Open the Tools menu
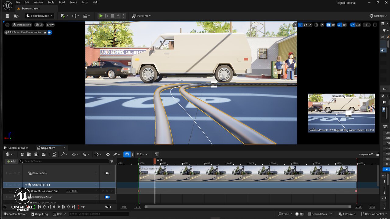The height and width of the screenshot is (219, 390). click(51, 2)
